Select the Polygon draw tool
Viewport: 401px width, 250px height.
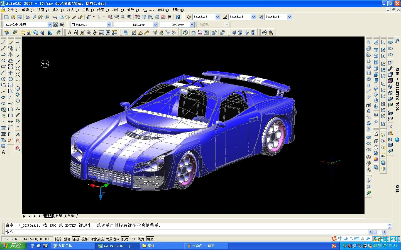coord(3,61)
